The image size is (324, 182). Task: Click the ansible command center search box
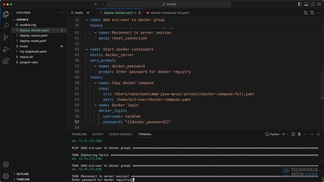click(x=169, y=4)
